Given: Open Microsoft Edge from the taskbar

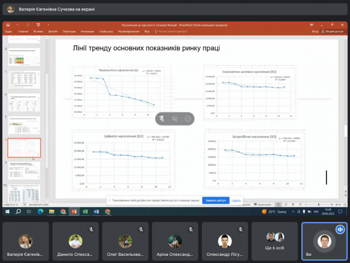Looking at the screenshot, I should (40, 211).
